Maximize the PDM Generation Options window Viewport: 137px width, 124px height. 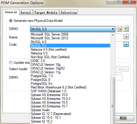(119, 2)
